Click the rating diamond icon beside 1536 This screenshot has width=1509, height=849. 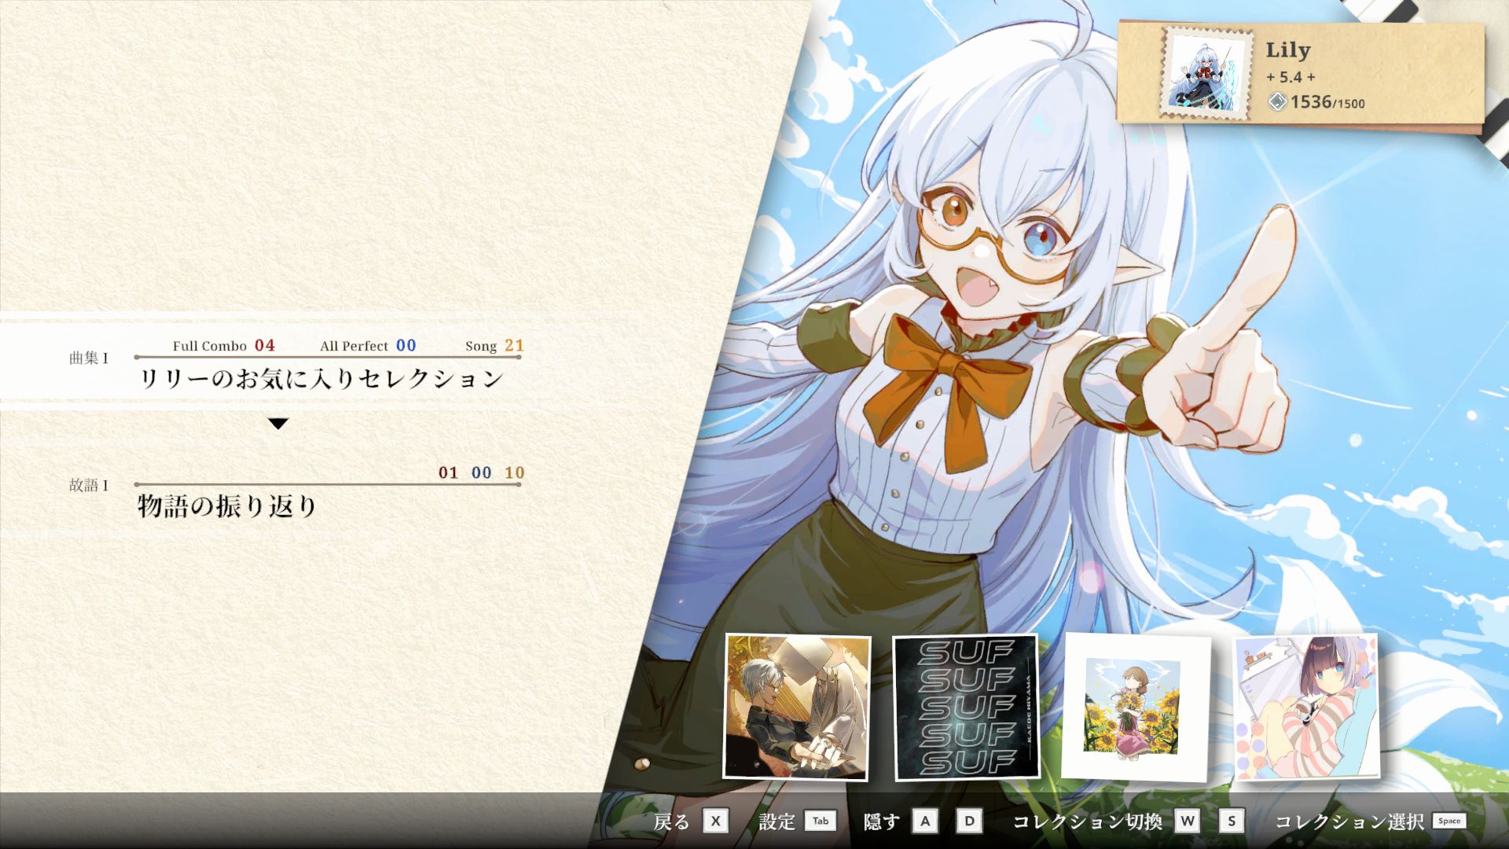(1277, 101)
